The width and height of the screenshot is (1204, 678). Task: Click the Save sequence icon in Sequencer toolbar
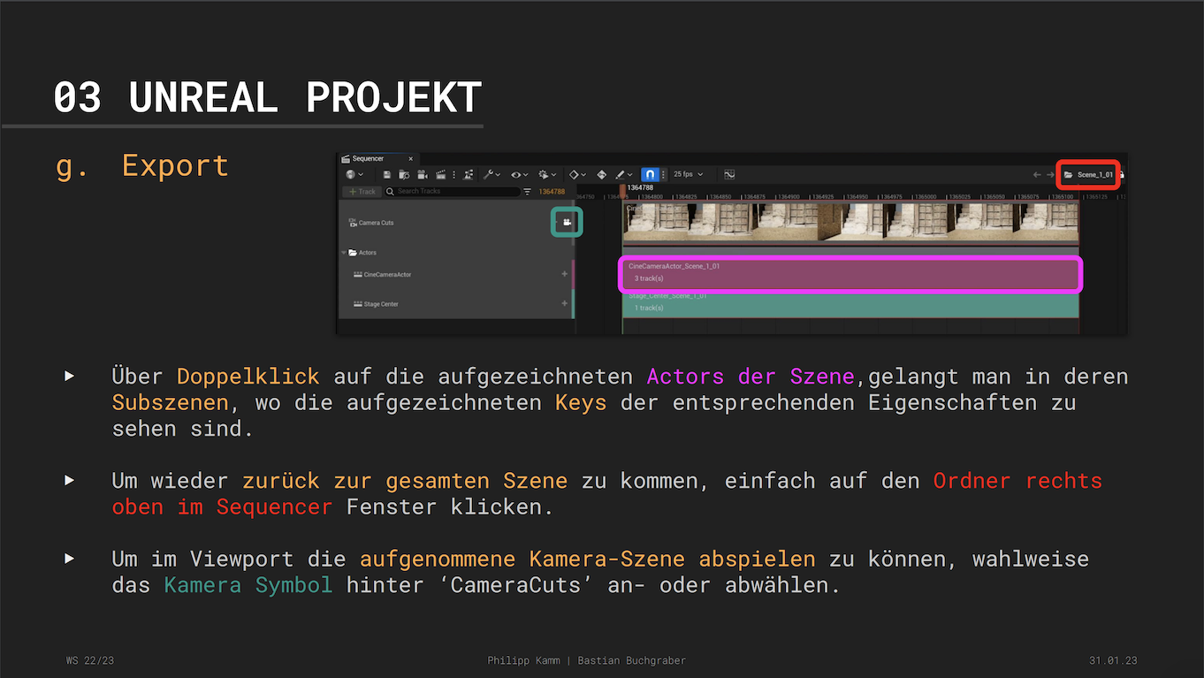coord(387,175)
